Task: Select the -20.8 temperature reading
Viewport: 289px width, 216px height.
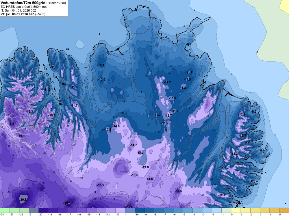Action: (23, 200)
